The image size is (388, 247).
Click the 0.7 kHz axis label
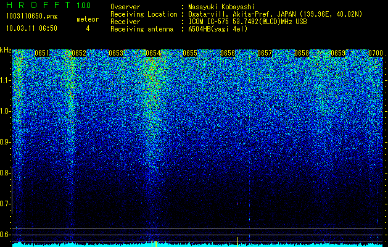click(x=4, y=204)
